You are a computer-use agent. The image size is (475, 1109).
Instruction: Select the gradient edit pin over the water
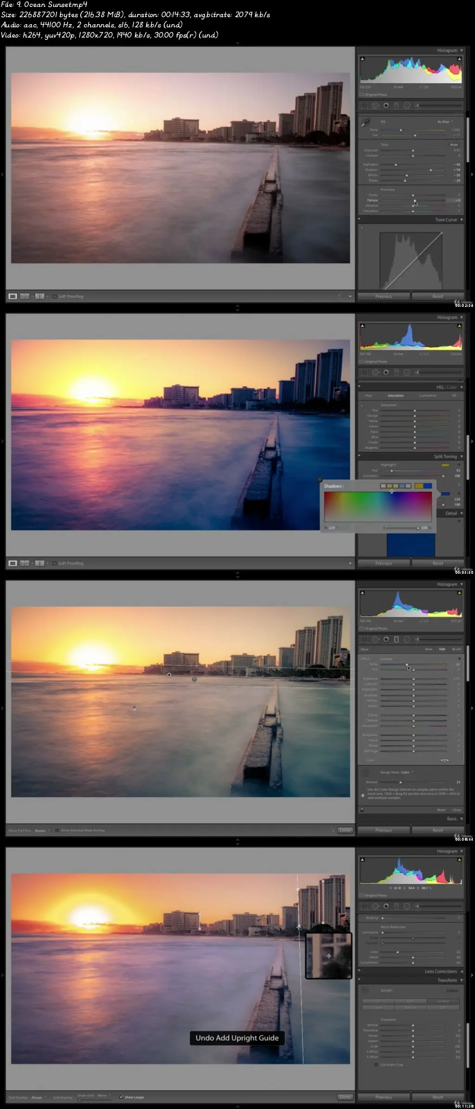[x=194, y=679]
